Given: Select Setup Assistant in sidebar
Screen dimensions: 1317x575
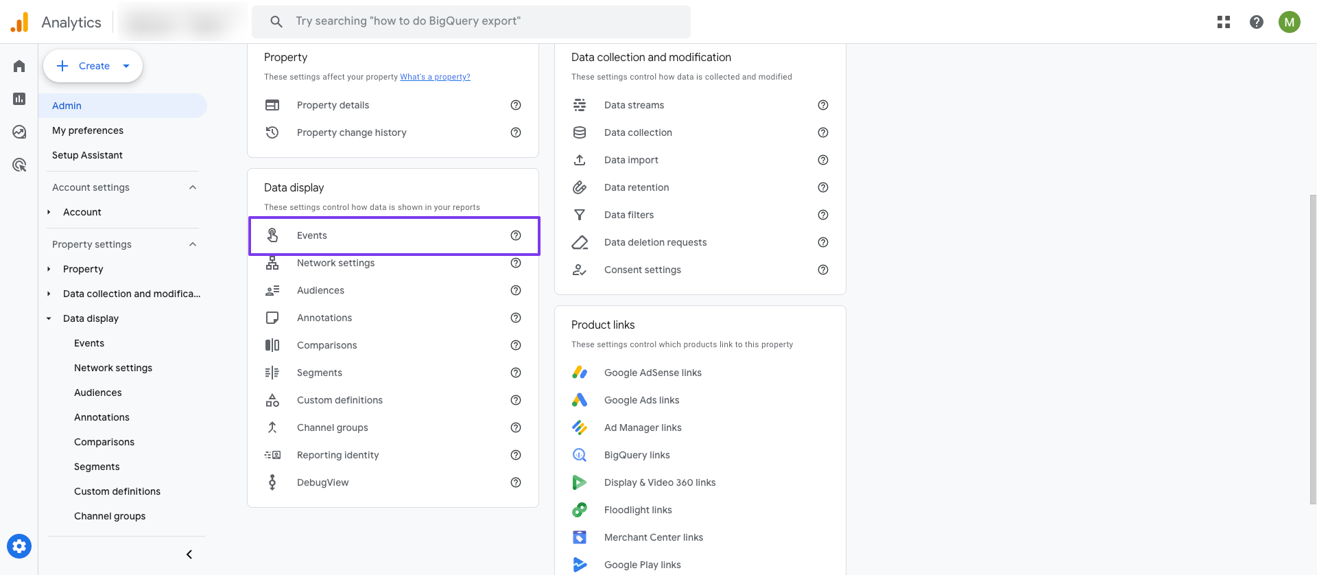Looking at the screenshot, I should pos(87,155).
